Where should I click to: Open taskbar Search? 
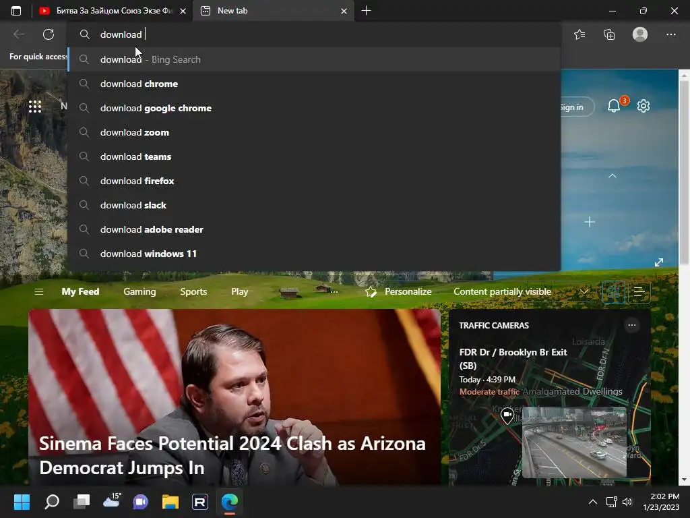click(51, 502)
